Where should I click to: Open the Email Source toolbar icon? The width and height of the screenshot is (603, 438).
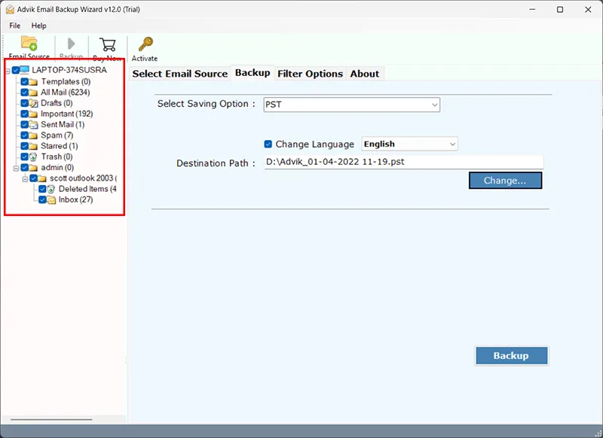pos(29,44)
